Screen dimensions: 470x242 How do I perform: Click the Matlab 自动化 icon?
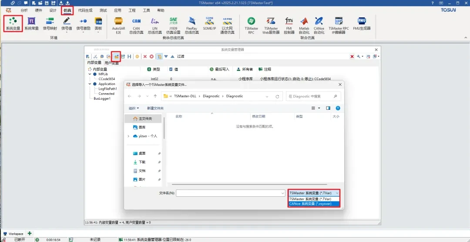tap(304, 23)
